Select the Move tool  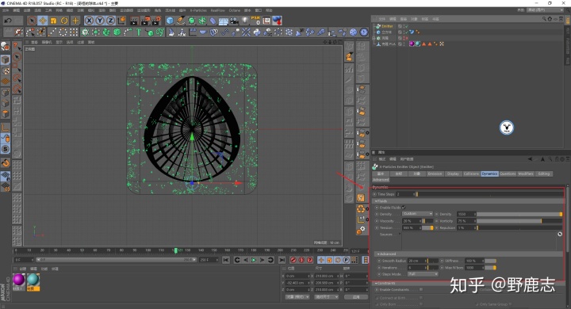pos(43,21)
